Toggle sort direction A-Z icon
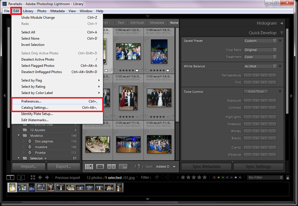This screenshot has width=298, height=206. tap(139, 167)
